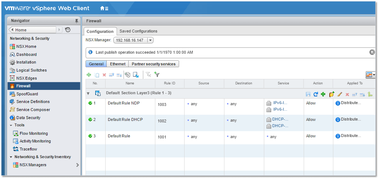
Task: Toggle enabled checkmark for rule 3
Action: (x=90, y=136)
